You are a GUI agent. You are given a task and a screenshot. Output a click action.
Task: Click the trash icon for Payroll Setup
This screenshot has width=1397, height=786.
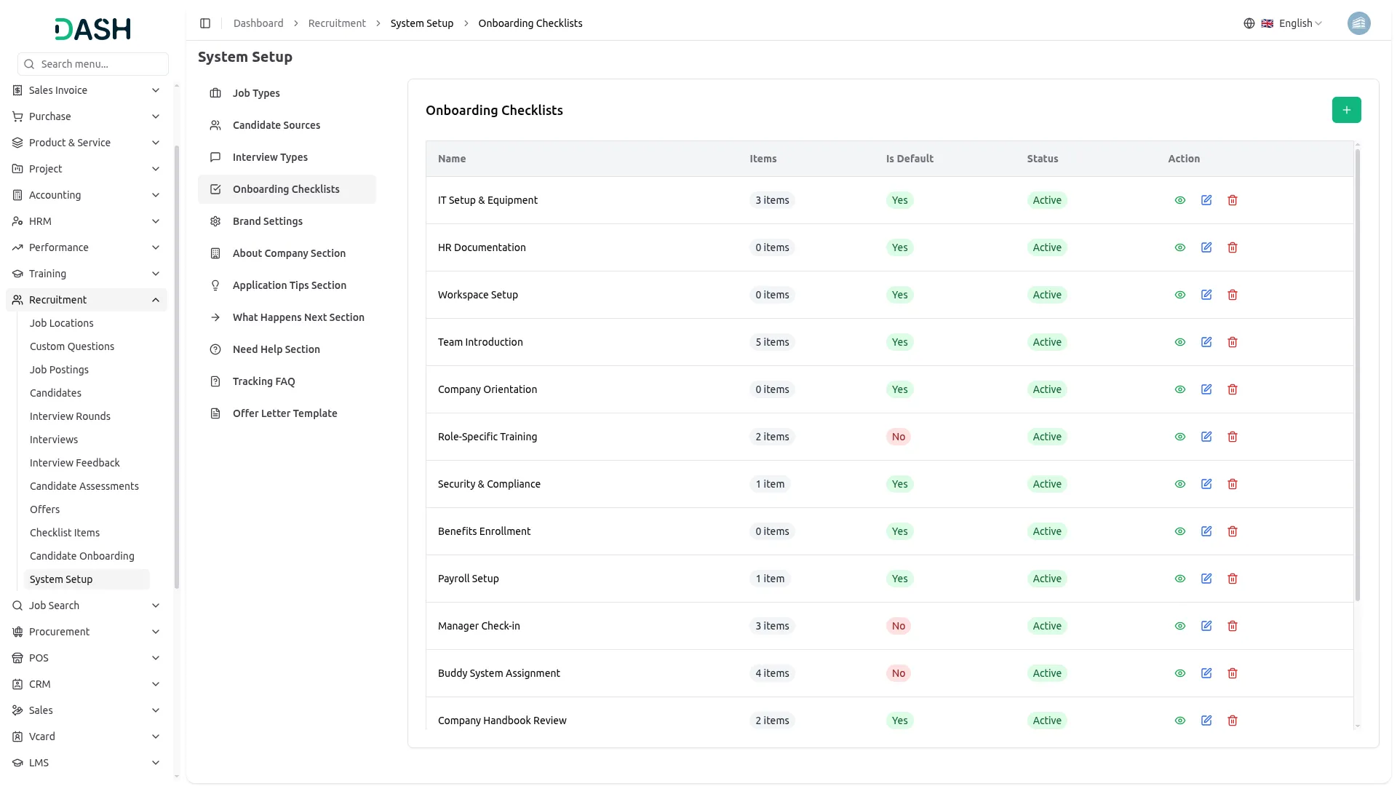tap(1233, 579)
